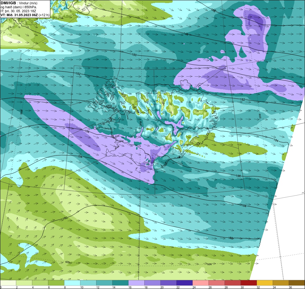Click the legend value 20
This screenshot has width=305, height=289.
162,287
